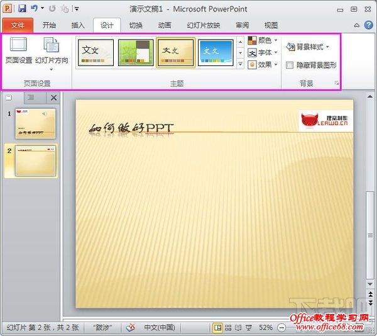377x336 pixels.
Task: Open the 背景 group dialog launcher
Action: 337,83
